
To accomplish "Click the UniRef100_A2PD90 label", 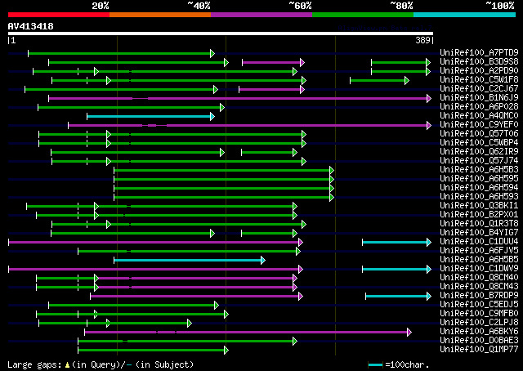I will coord(479,70).
